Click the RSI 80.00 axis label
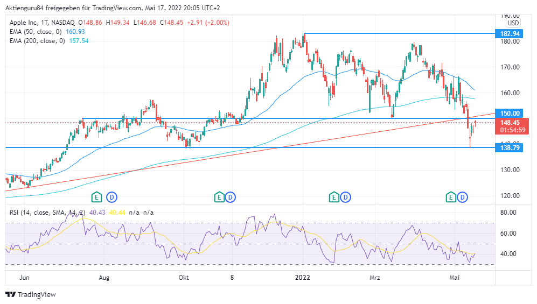This screenshot has height=304, width=537. tap(508, 213)
